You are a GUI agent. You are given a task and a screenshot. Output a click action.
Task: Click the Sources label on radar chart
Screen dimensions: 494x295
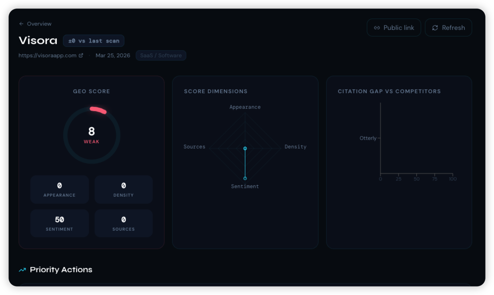(194, 147)
